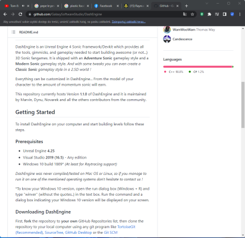Select the GitHub tab
Screen dimensions: 245x238
tap(166, 6)
